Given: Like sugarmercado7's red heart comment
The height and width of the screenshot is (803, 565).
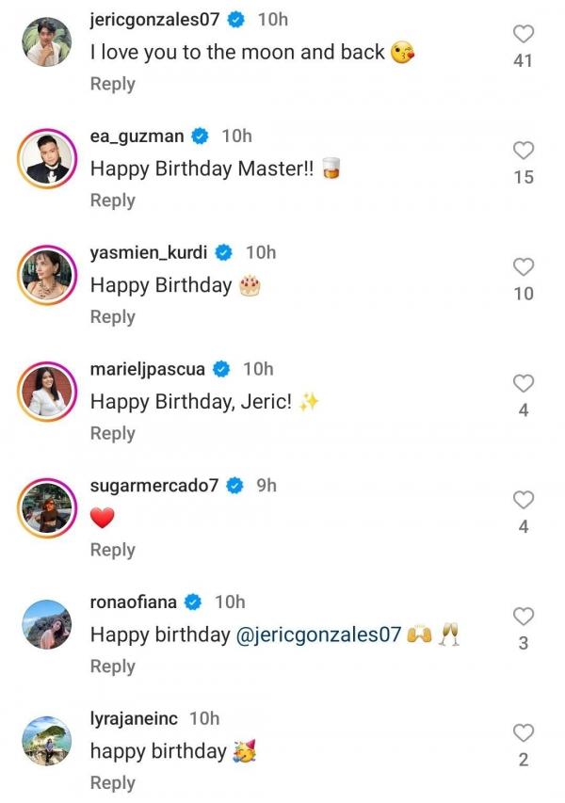Looking at the screenshot, I should pos(523,500).
